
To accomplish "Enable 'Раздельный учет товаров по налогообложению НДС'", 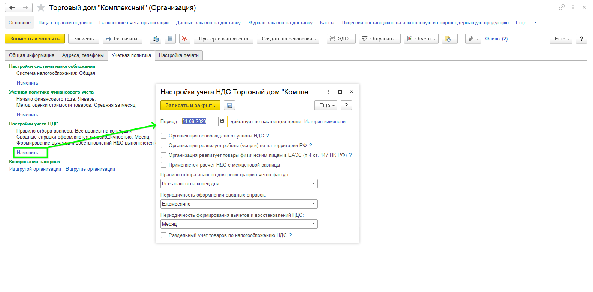I will point(164,235).
